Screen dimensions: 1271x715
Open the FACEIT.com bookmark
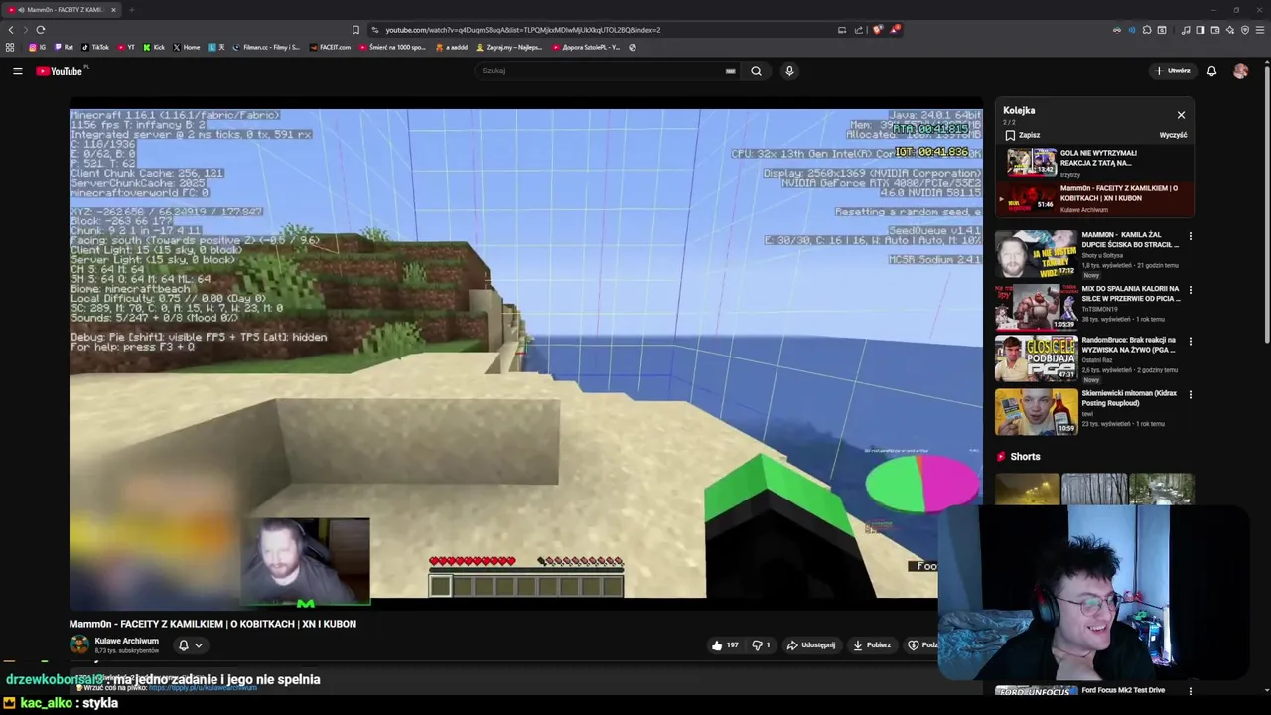(x=330, y=47)
